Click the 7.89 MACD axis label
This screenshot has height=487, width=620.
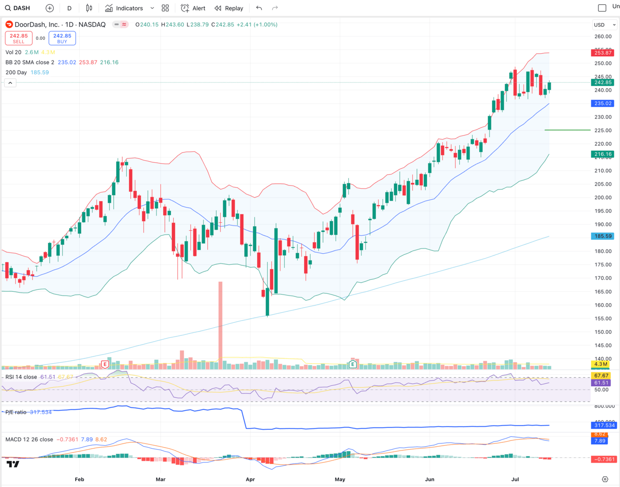(x=599, y=441)
